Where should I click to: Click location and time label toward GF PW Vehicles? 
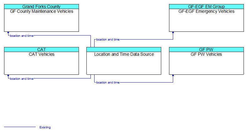(108, 83)
